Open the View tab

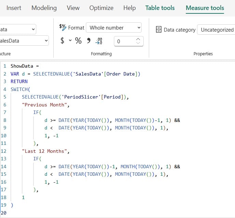(x=73, y=8)
